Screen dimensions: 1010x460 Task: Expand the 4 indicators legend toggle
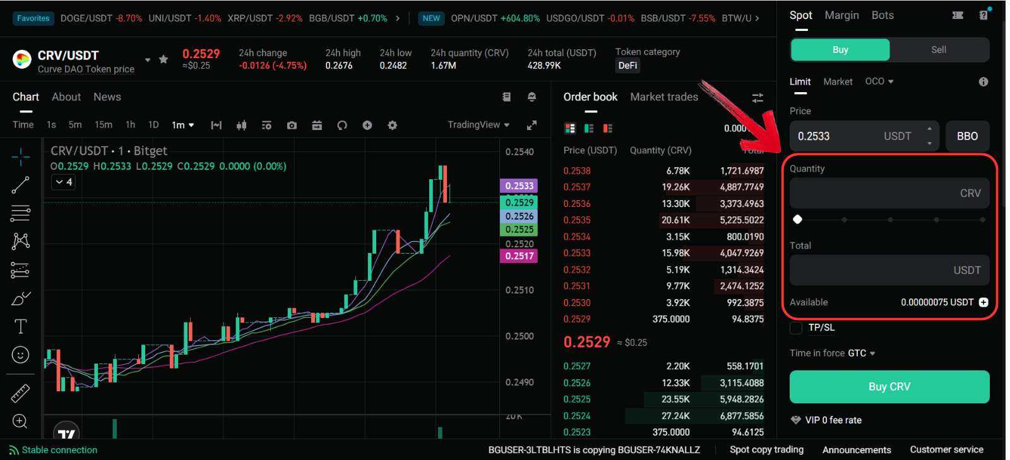point(64,182)
